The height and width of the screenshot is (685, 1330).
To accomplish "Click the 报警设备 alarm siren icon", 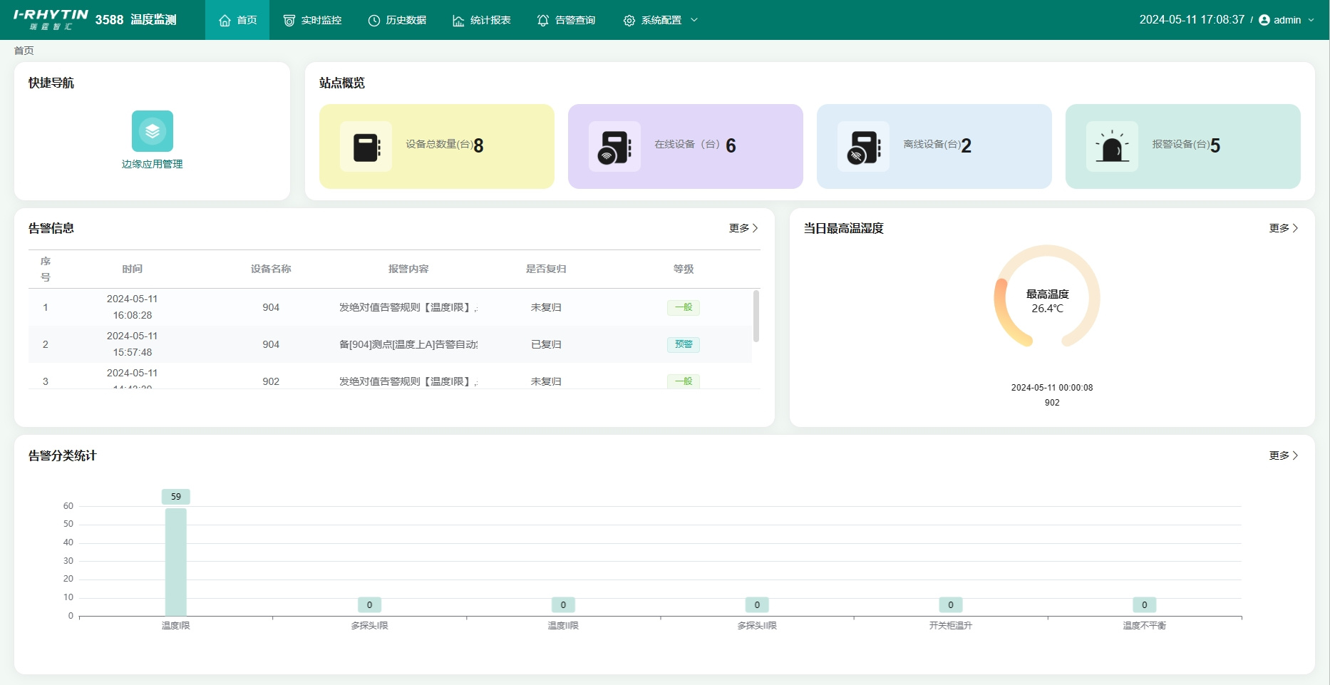I will pyautogui.click(x=1112, y=147).
